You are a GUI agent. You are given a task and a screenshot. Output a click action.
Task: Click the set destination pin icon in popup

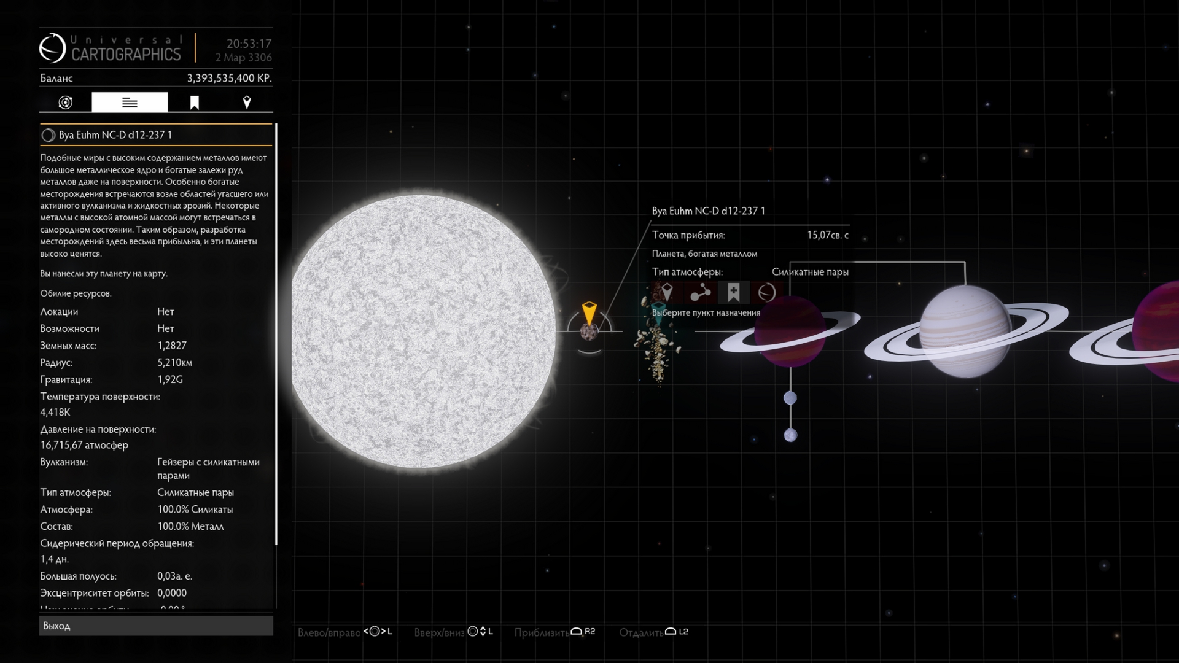[667, 292]
